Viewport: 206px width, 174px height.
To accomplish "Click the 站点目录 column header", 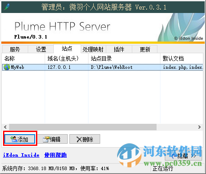I will tap(124, 58).
